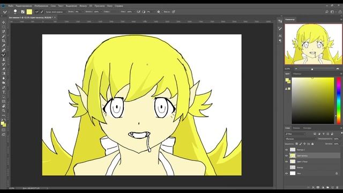Open the mixer brush combination preset dropdown

56,12
